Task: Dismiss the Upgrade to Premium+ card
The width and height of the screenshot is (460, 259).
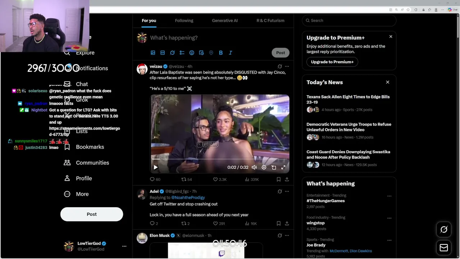Action: (x=391, y=37)
